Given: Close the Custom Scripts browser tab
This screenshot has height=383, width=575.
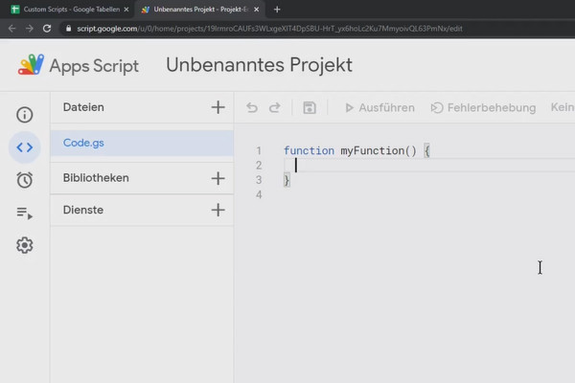Looking at the screenshot, I should coord(126,10).
